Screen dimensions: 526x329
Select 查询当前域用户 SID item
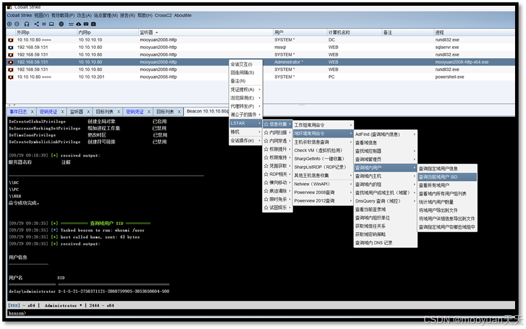[x=447, y=177]
